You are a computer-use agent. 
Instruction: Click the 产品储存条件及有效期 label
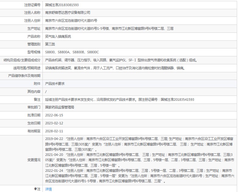(24, 76)
